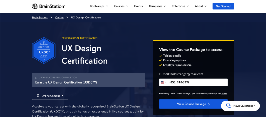Click the location pin icon in campus selector
The width and height of the screenshot is (266, 117).
click(x=38, y=96)
